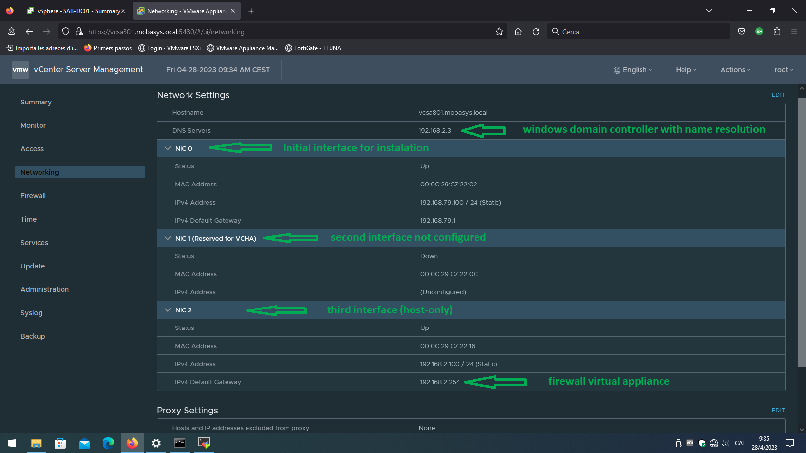Open the taskbar clock and date
806x453 pixels.
click(764, 443)
